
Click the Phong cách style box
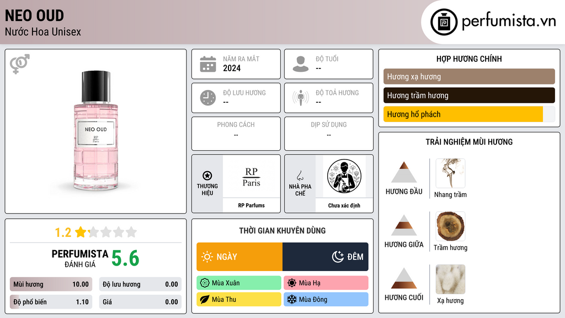pos(236,134)
